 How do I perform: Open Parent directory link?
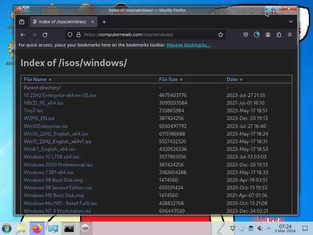pos(42,88)
